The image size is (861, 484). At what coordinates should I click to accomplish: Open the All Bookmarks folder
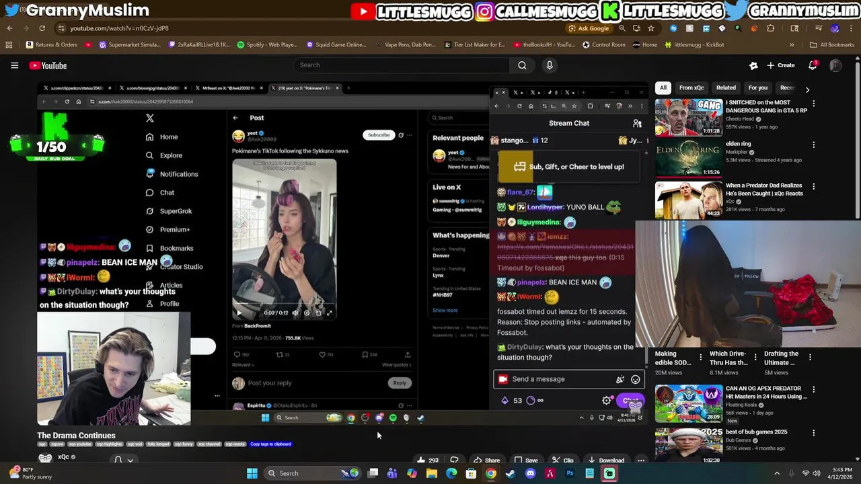click(832, 45)
